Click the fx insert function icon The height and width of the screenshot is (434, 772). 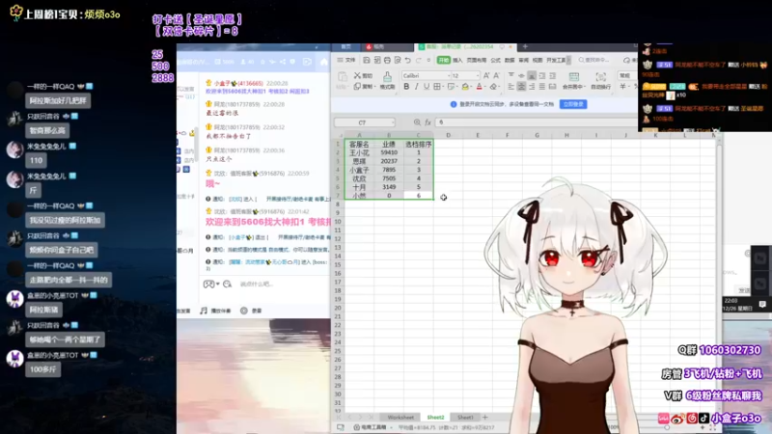click(427, 122)
